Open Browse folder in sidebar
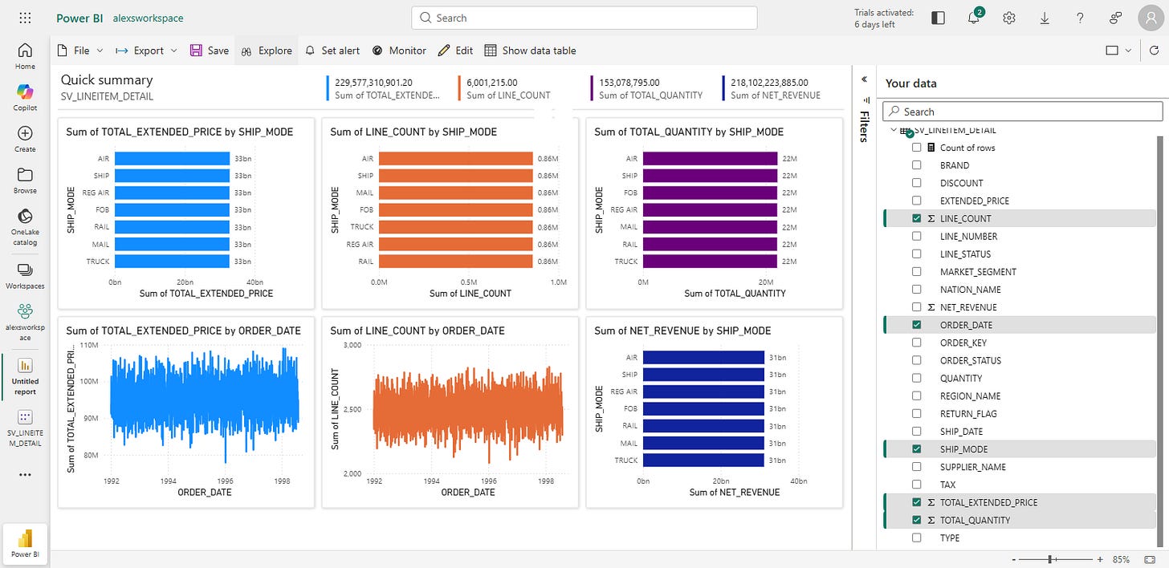The width and height of the screenshot is (1169, 568). pyautogui.click(x=25, y=181)
